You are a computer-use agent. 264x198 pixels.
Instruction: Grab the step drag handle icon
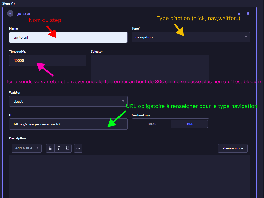[x=248, y=13]
